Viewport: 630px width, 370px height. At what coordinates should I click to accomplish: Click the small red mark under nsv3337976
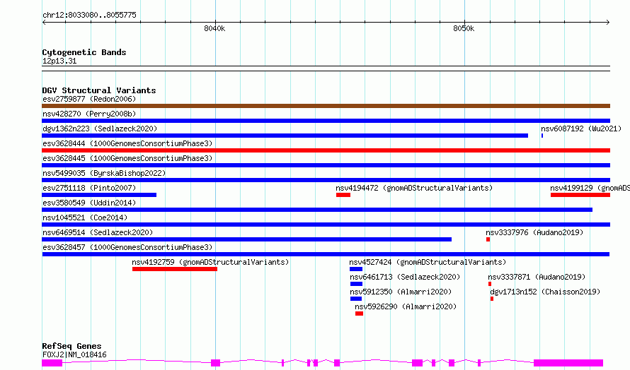point(488,239)
